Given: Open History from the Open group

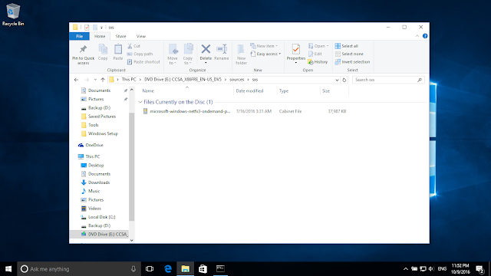Looking at the screenshot, I should point(318,62).
